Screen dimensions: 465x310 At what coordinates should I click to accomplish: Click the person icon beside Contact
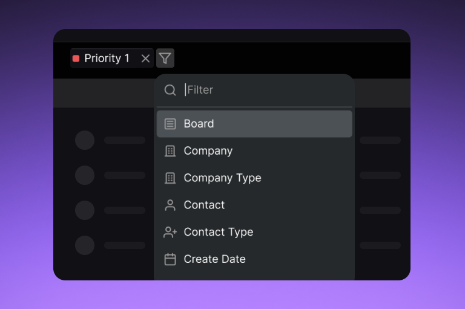tap(170, 205)
